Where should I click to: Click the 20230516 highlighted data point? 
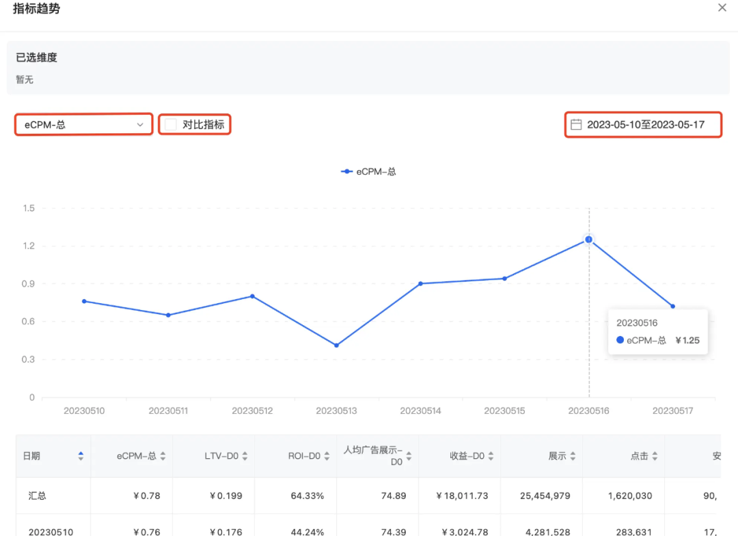[589, 239]
